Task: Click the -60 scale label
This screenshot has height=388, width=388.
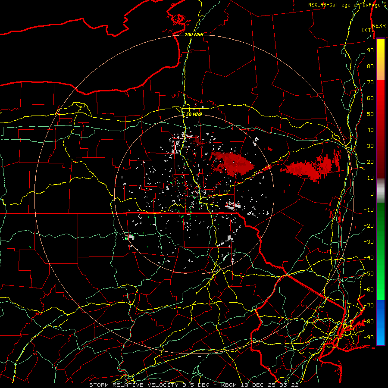Action: coord(369,290)
